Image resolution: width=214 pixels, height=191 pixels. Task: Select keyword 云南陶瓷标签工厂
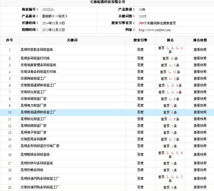point(33,78)
